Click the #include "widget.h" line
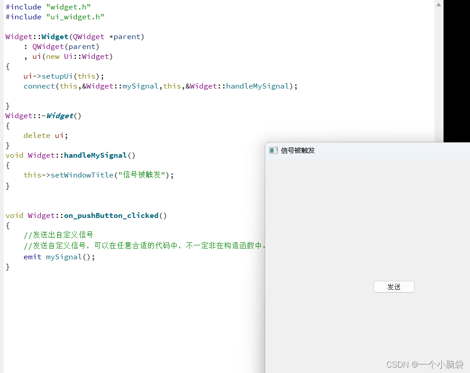 [48, 7]
